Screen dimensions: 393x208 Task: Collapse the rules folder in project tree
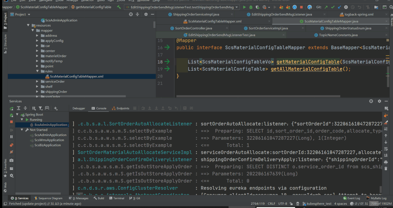pos(37,72)
